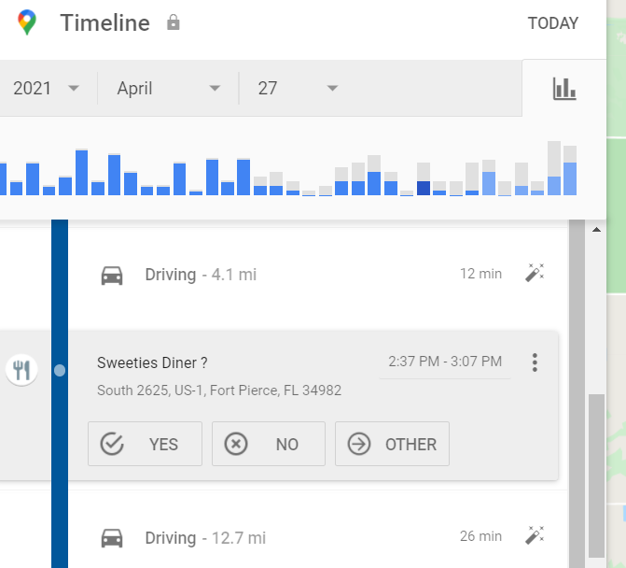
Task: Click the fork and knife restaurant icon
Action: pos(21,370)
